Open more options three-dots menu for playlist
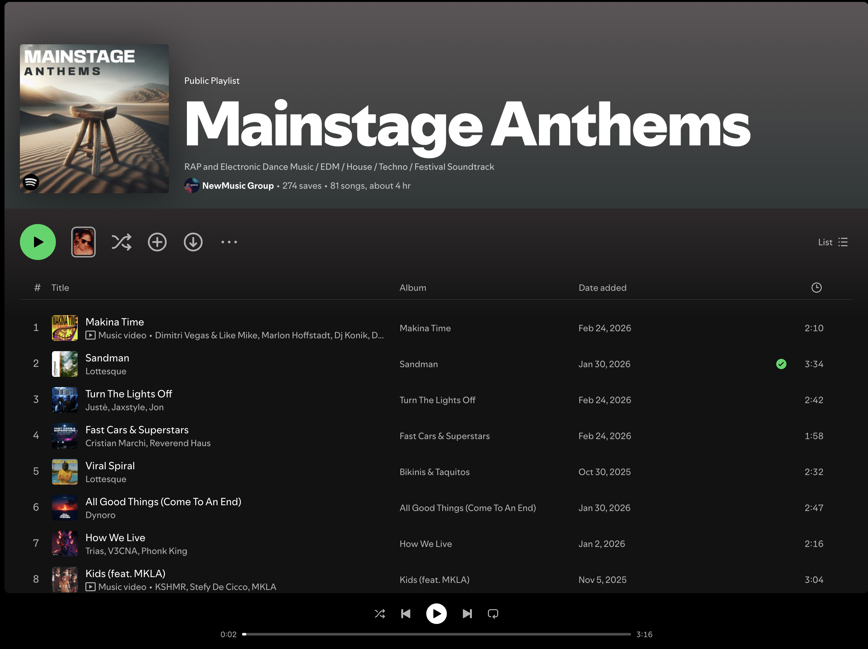 click(x=229, y=242)
